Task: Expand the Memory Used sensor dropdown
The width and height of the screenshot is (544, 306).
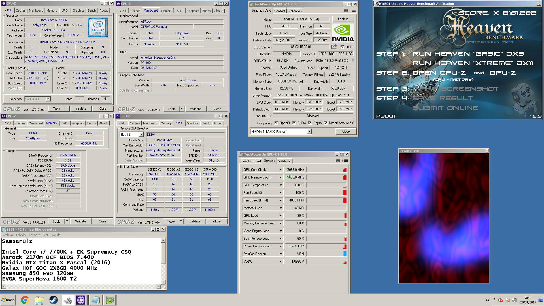Action: point(280,208)
